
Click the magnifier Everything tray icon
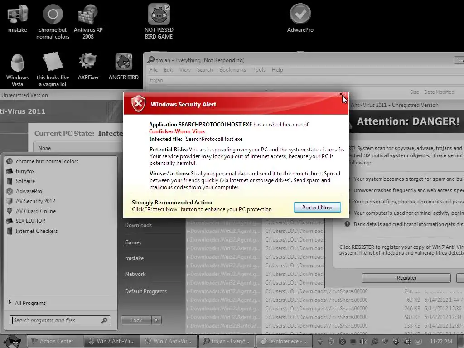tap(374, 342)
